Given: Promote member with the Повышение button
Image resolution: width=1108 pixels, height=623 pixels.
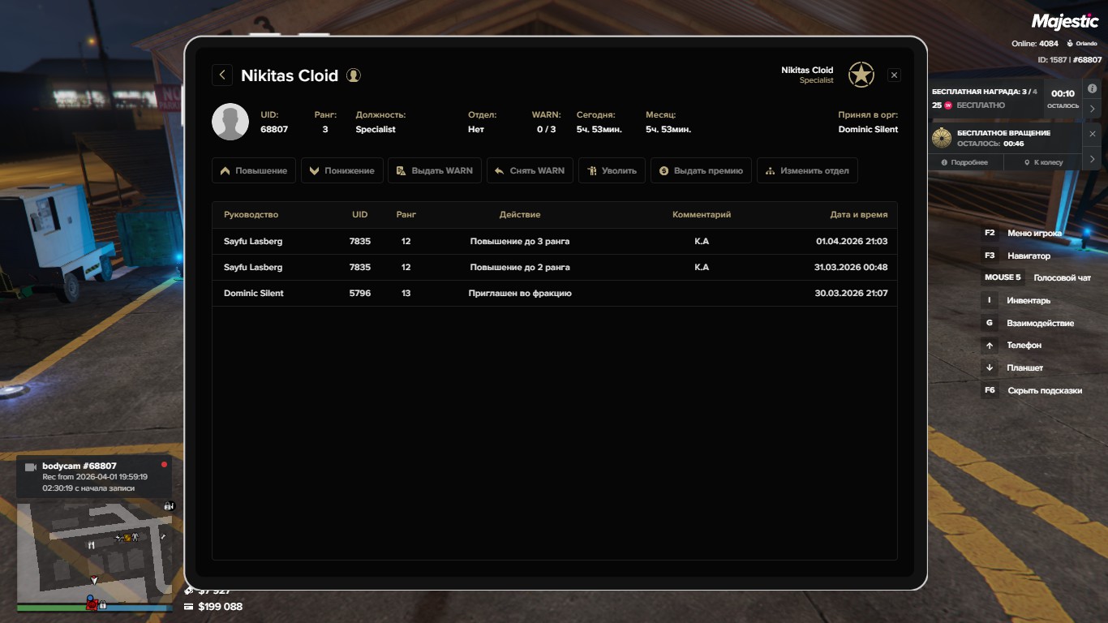Looking at the screenshot, I should click(x=254, y=171).
